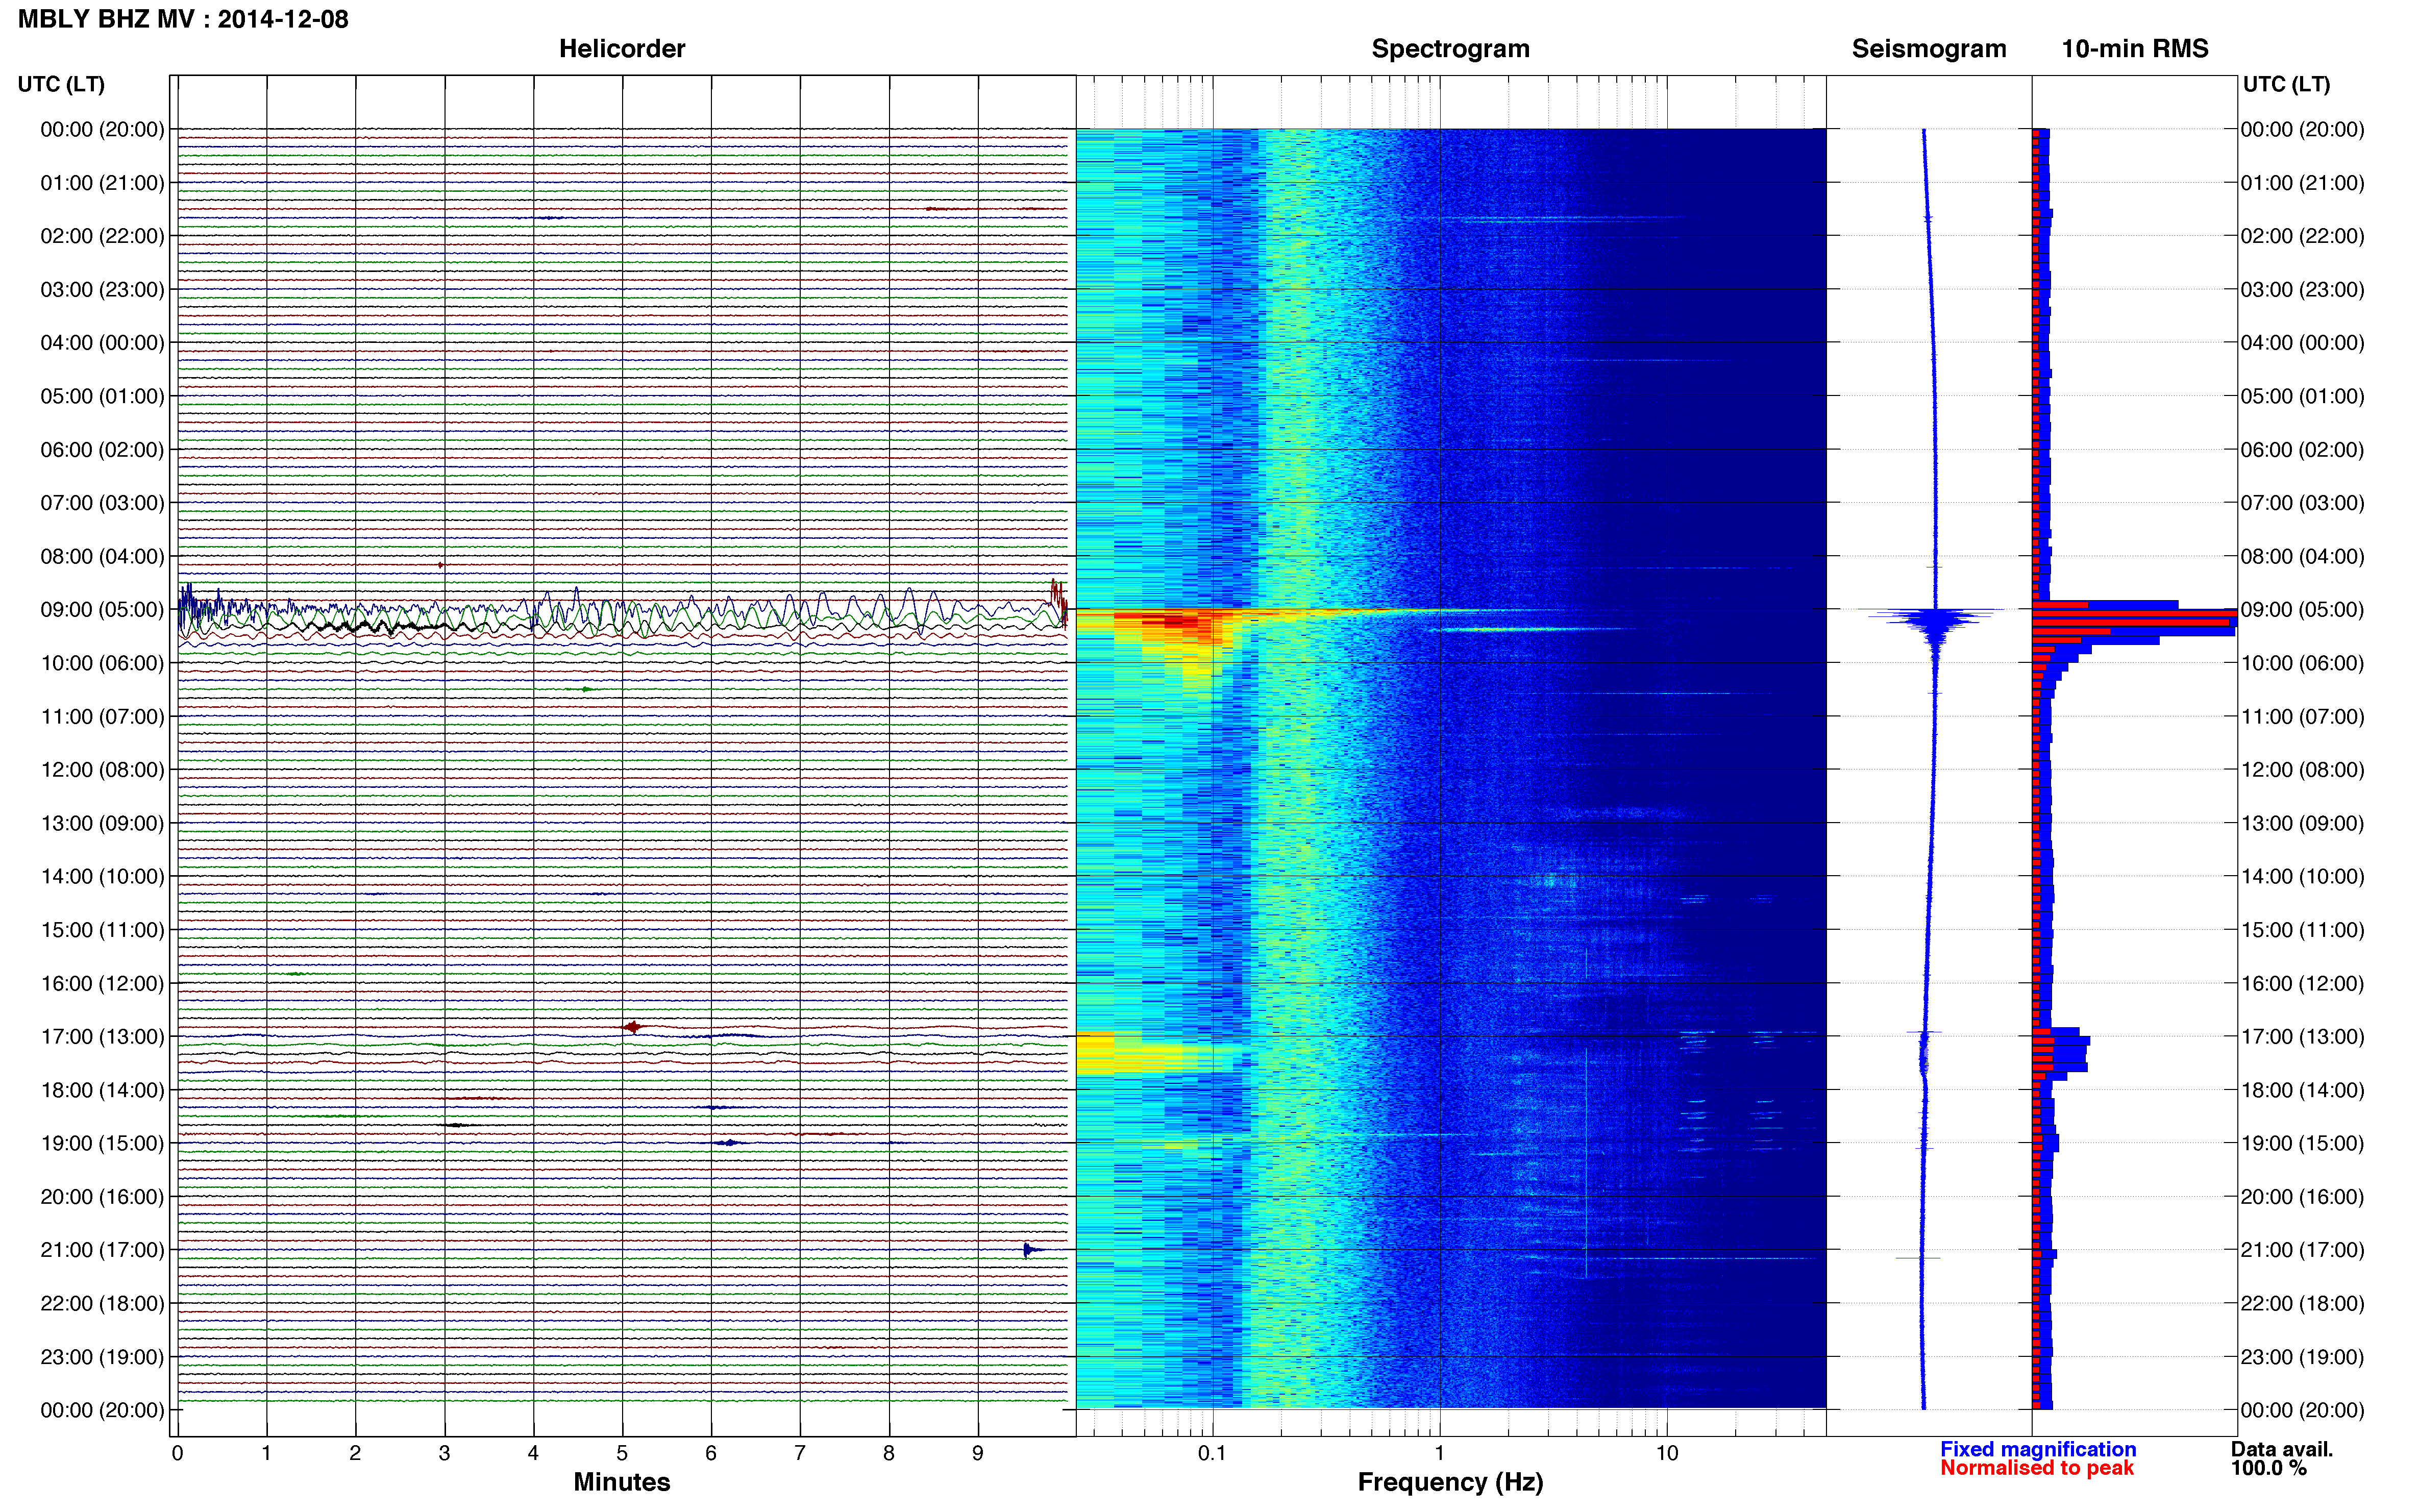The image size is (2419, 1512).
Task: Select the 'Helicorder' panel heading
Action: [x=622, y=49]
